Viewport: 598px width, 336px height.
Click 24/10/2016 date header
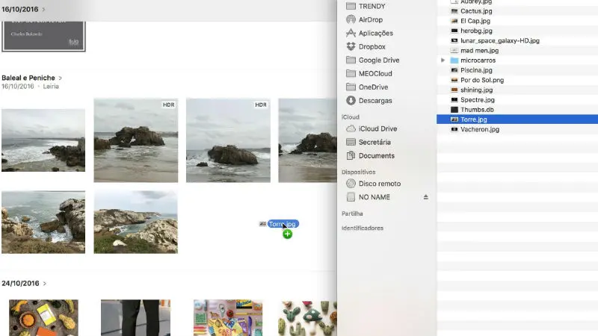[20, 284]
